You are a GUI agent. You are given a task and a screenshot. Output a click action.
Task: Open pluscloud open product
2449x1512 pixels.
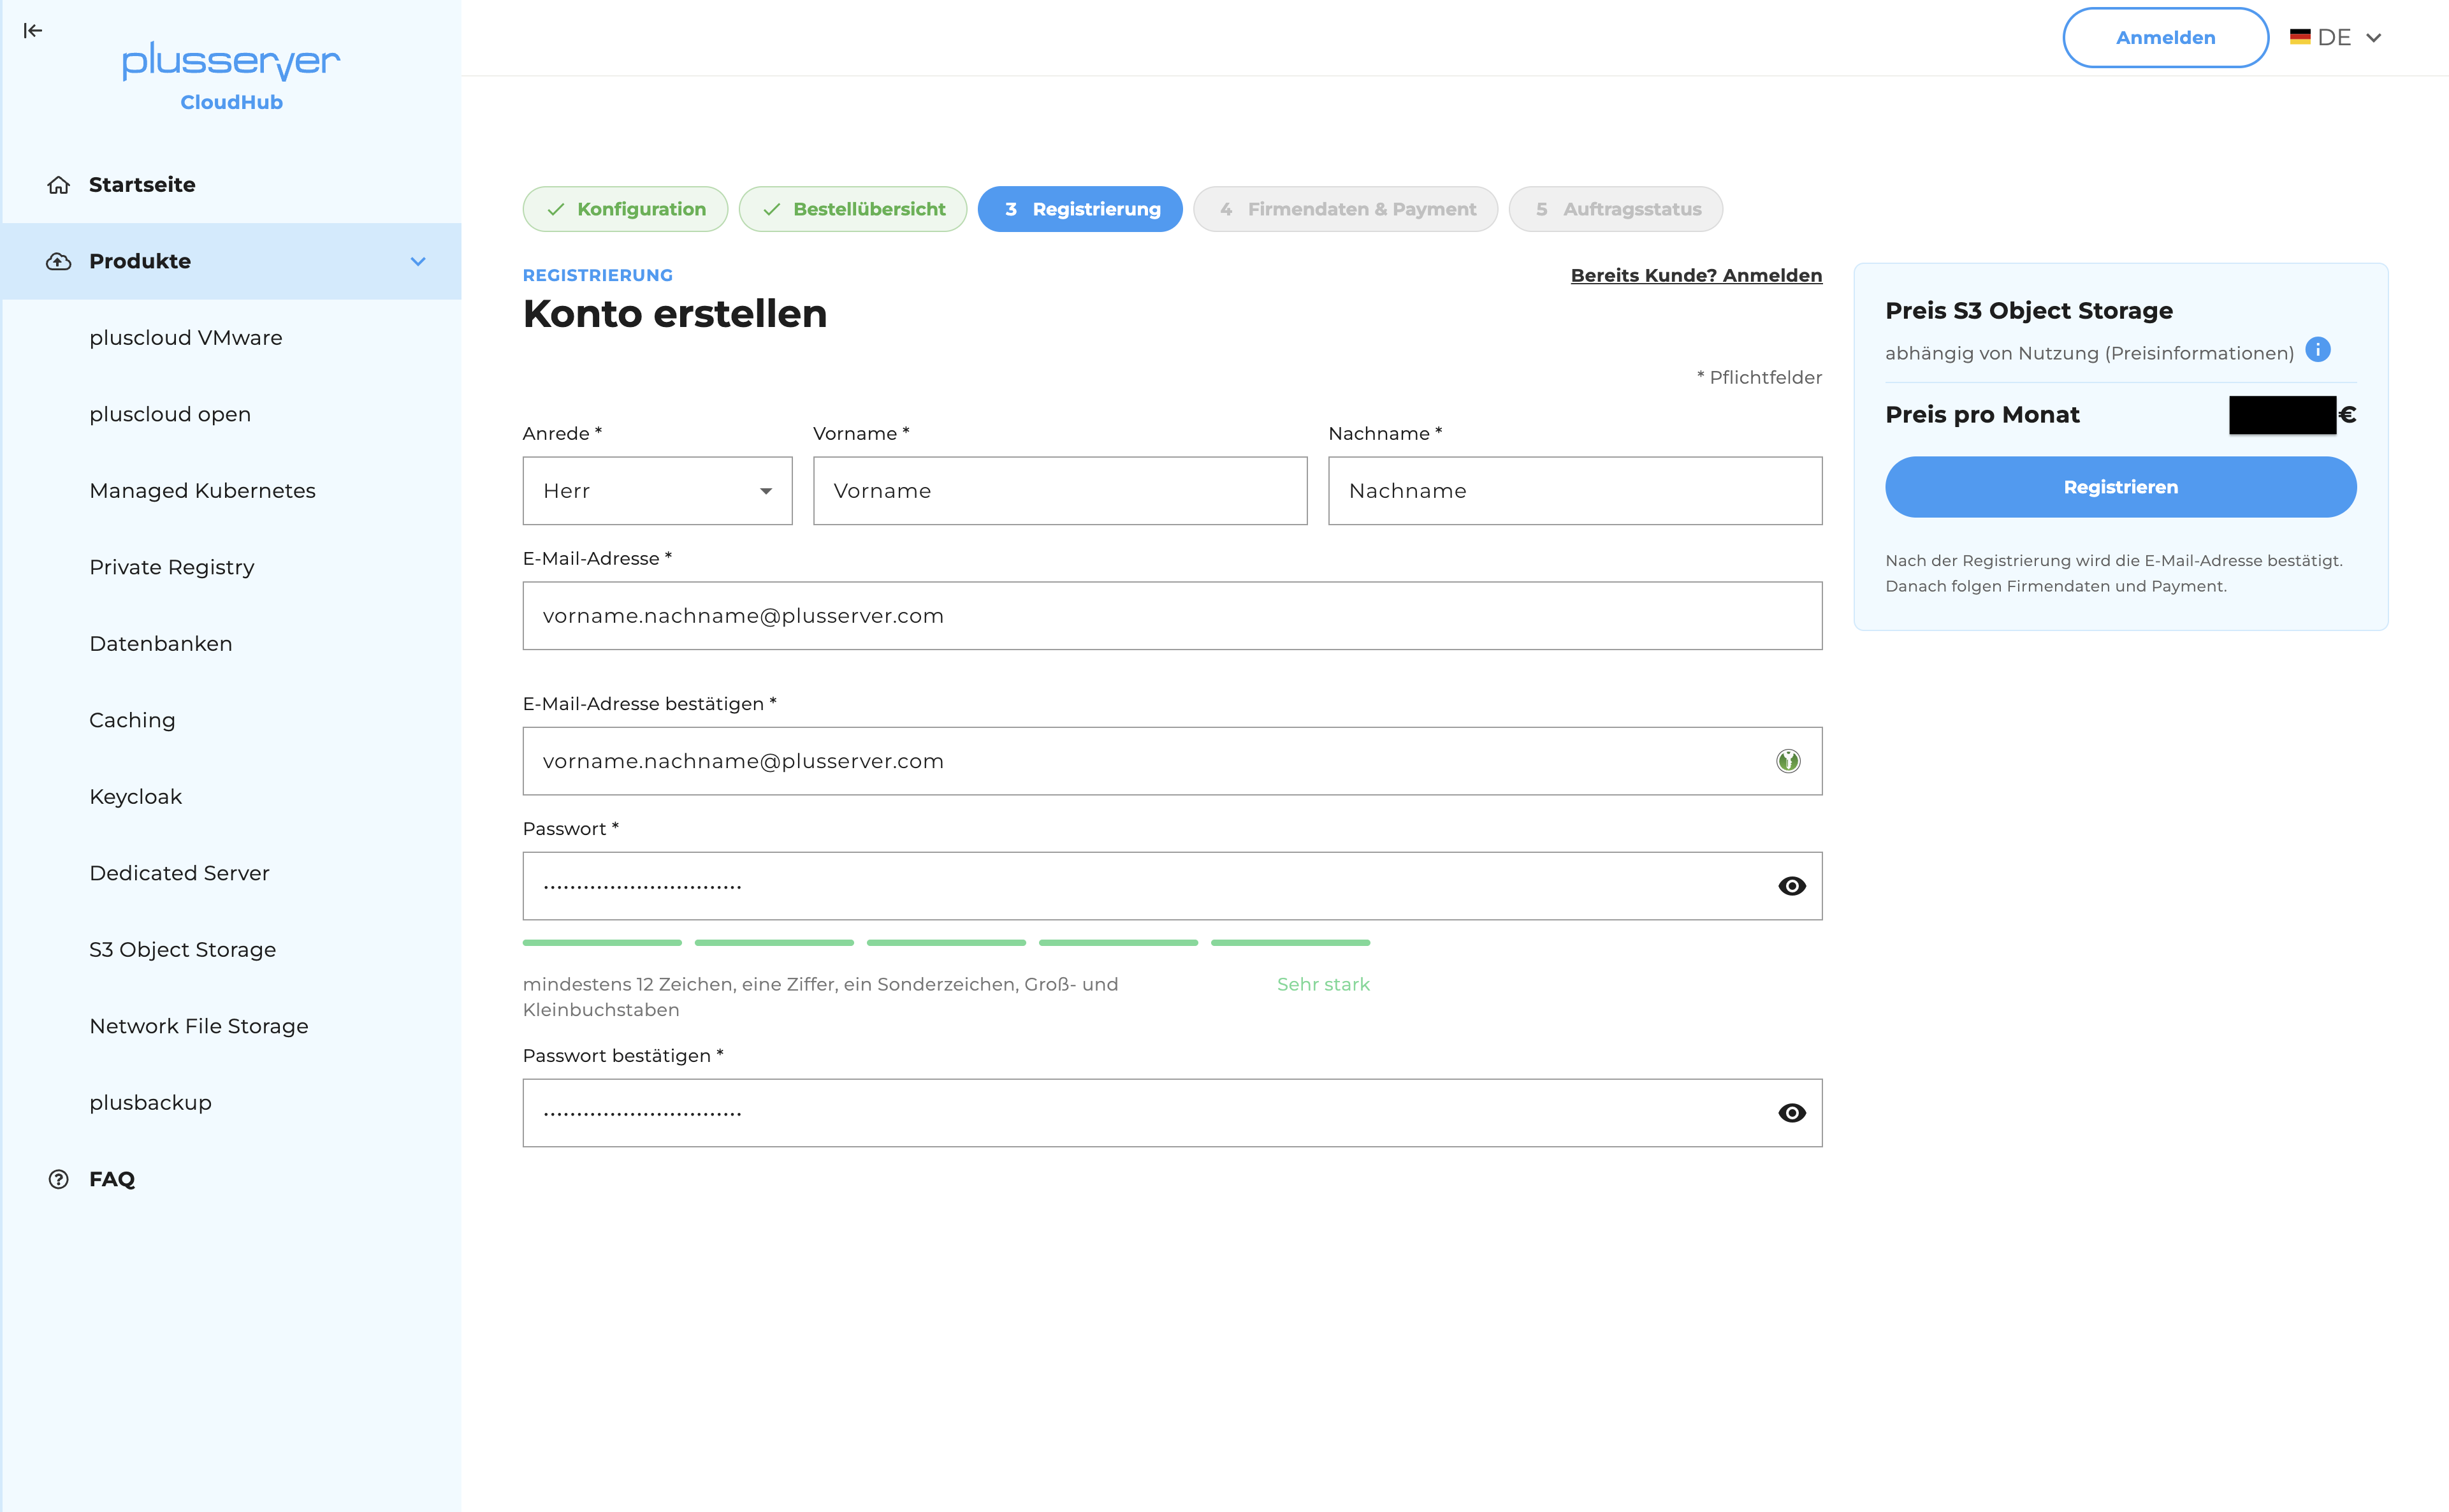(x=170, y=414)
